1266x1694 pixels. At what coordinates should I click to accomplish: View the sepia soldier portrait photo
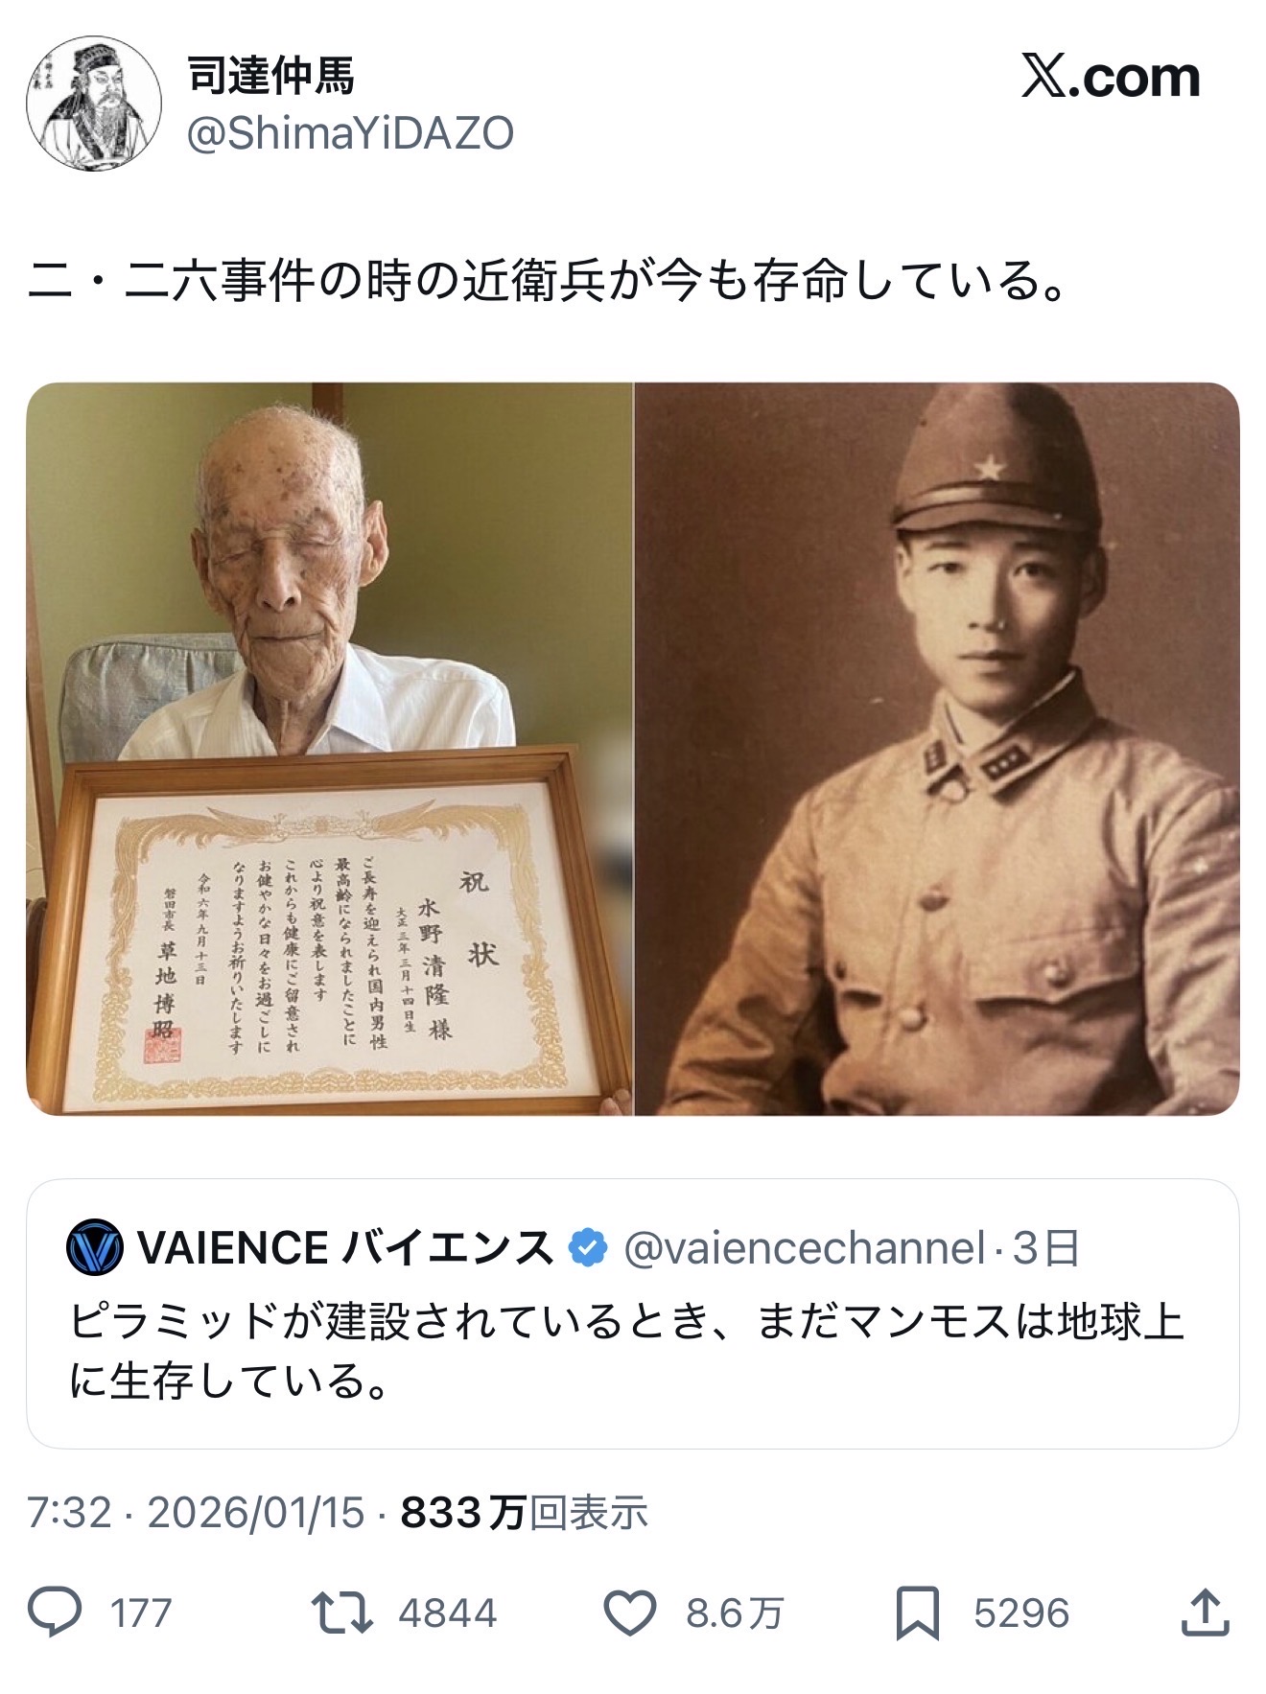[937, 749]
